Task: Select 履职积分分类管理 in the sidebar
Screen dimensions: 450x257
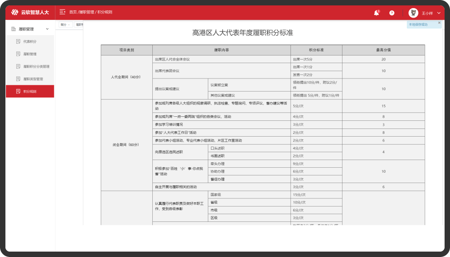Action: (36, 66)
